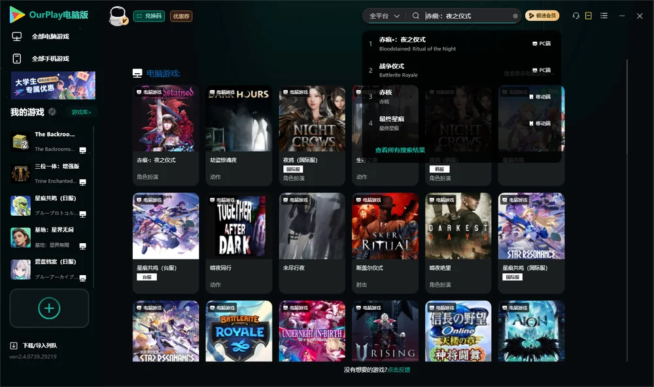Open 碧蓝档案 (日服) in my games

(49, 269)
